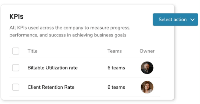Tick the select-all checkbox beside Title header
The width and height of the screenshot is (200, 104).
[x=16, y=51]
